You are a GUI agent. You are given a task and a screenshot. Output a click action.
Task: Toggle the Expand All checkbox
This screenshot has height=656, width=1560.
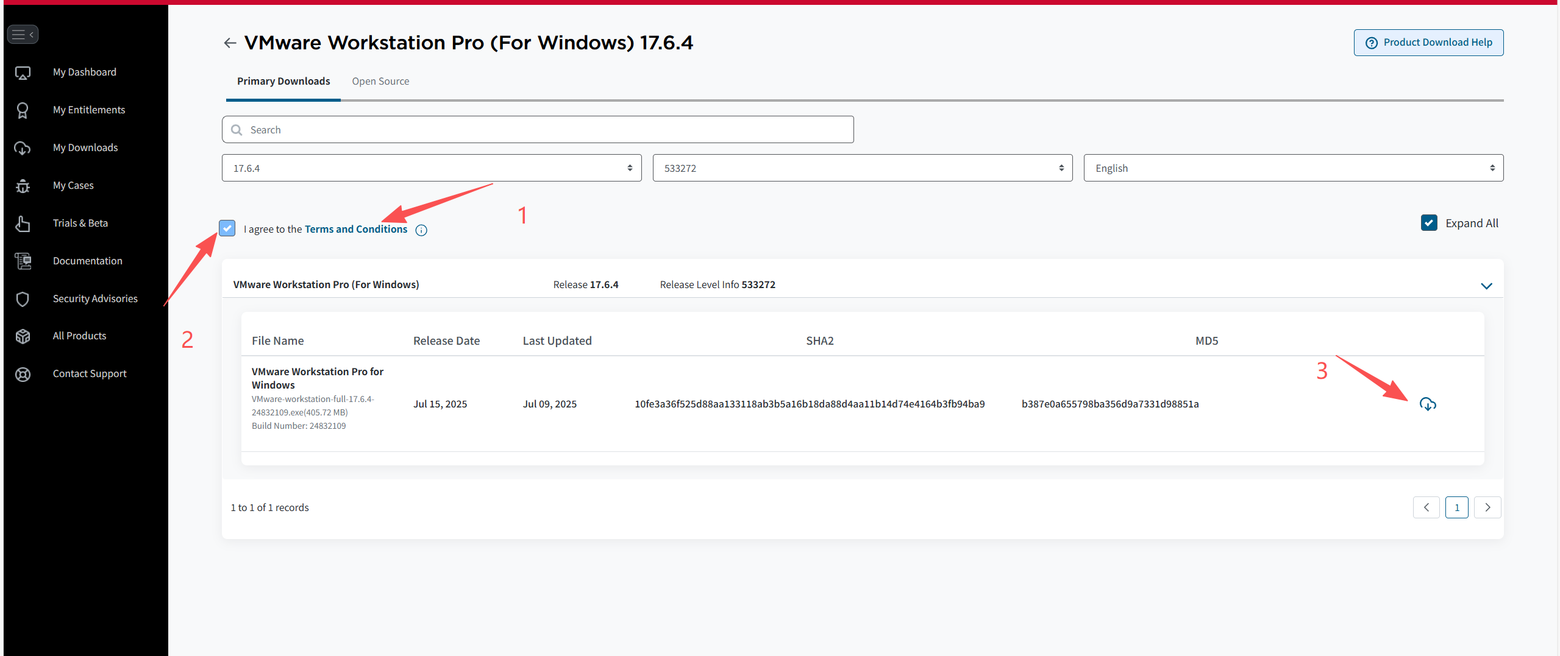(1429, 223)
